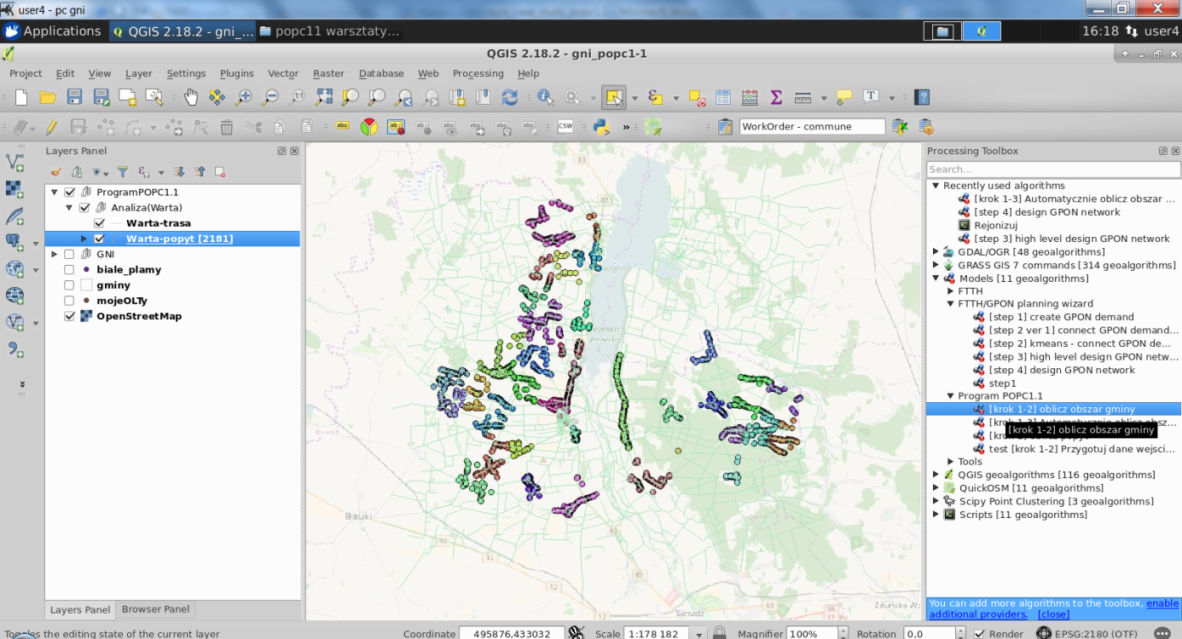Click the Processing Toolbox search field
The image size is (1182, 639).
pyautogui.click(x=1053, y=170)
